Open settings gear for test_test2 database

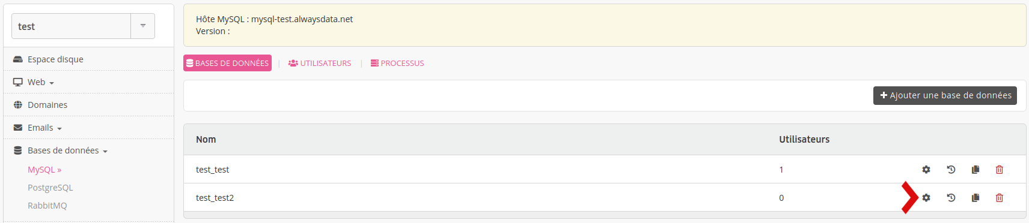(926, 198)
